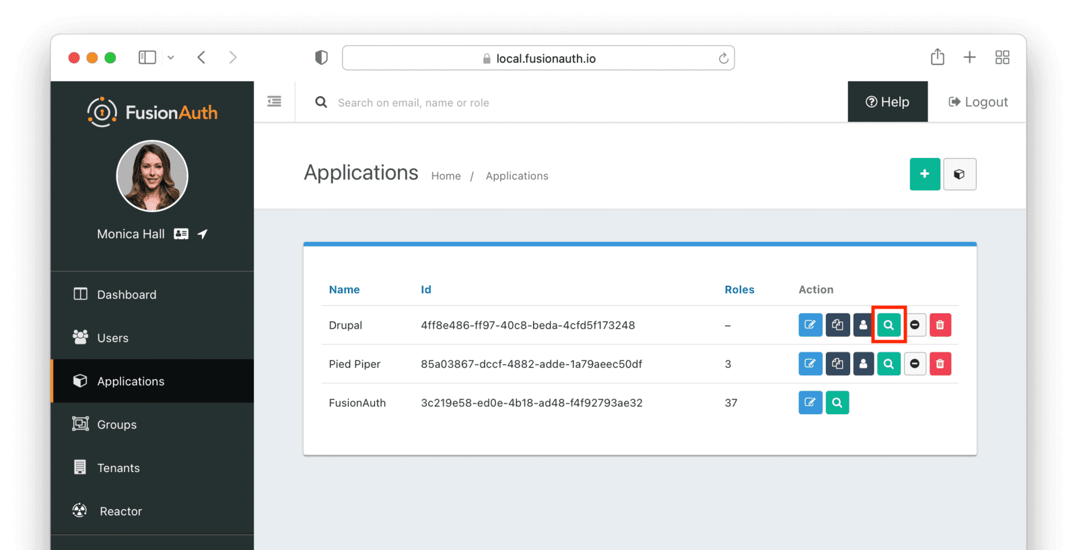This screenshot has width=1077, height=550.
Task: Add a new application with plus button
Action: [x=925, y=174]
